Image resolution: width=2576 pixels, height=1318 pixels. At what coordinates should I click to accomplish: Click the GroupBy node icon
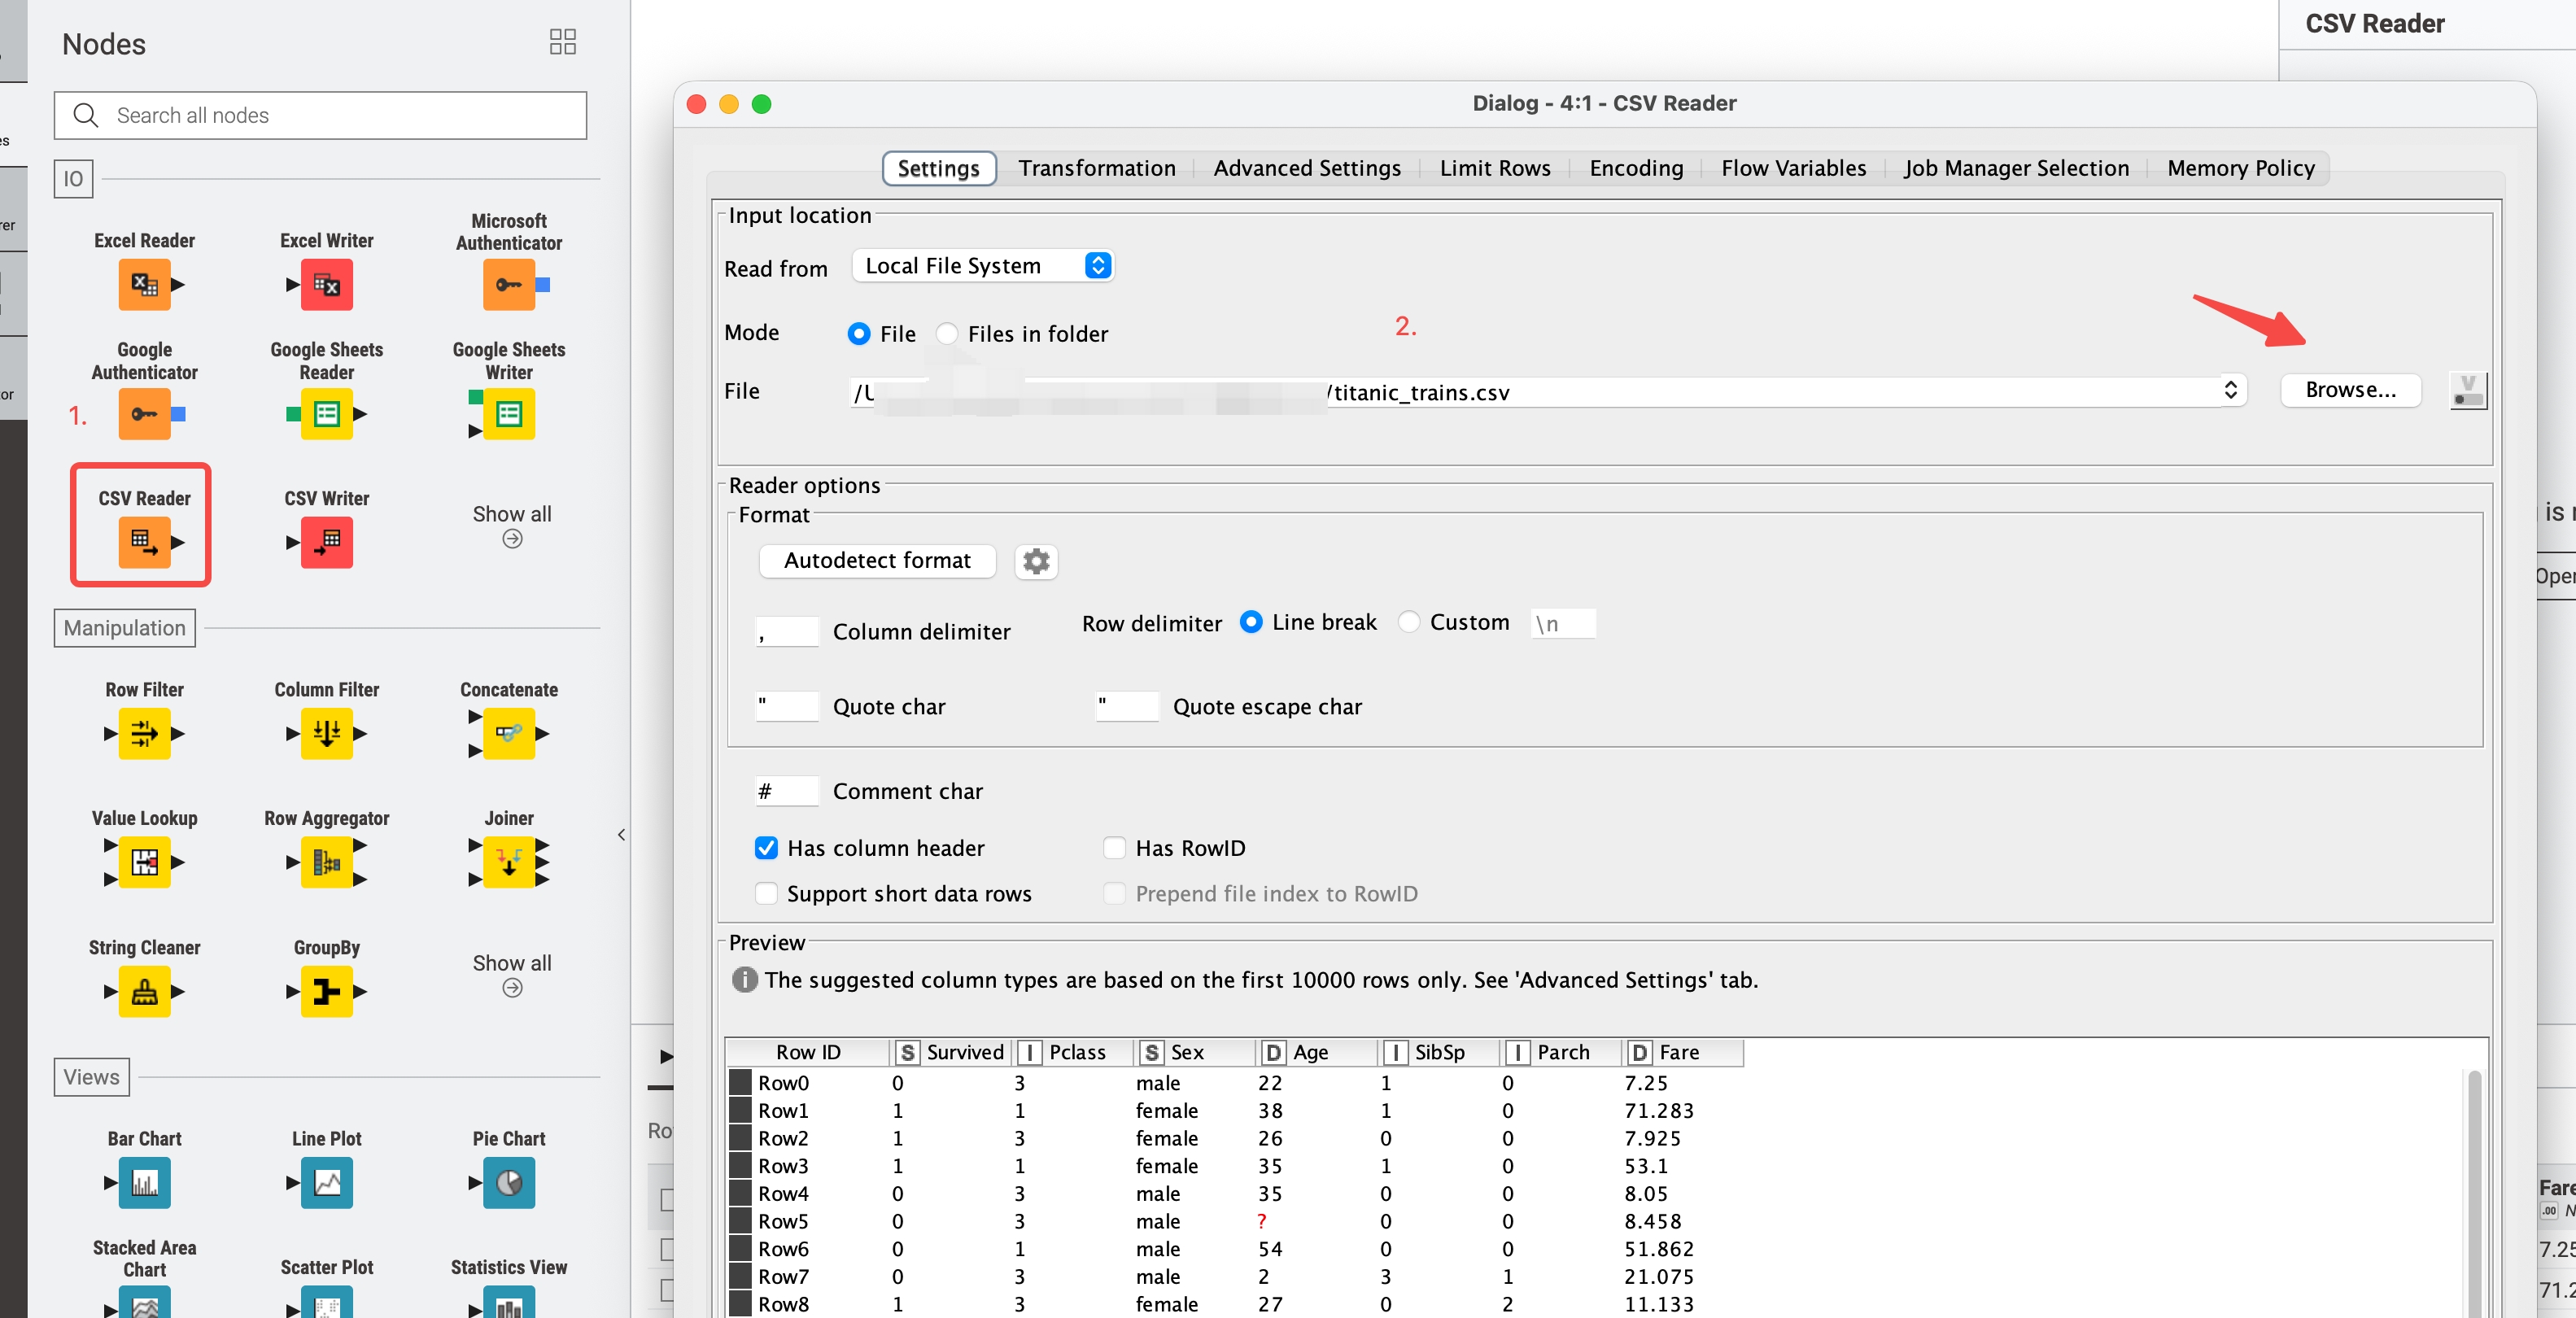(326, 991)
